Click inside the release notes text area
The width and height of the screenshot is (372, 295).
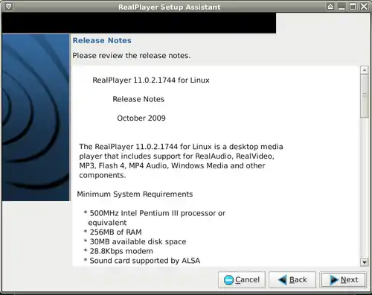(x=217, y=166)
